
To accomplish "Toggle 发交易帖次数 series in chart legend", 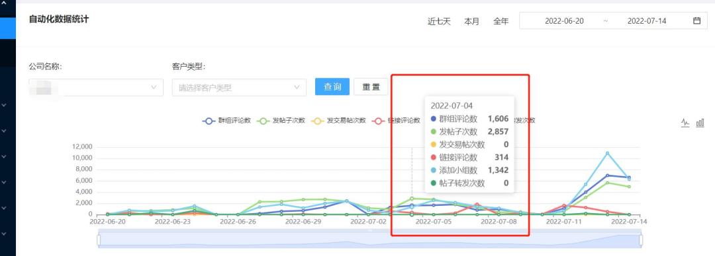I will pos(338,121).
